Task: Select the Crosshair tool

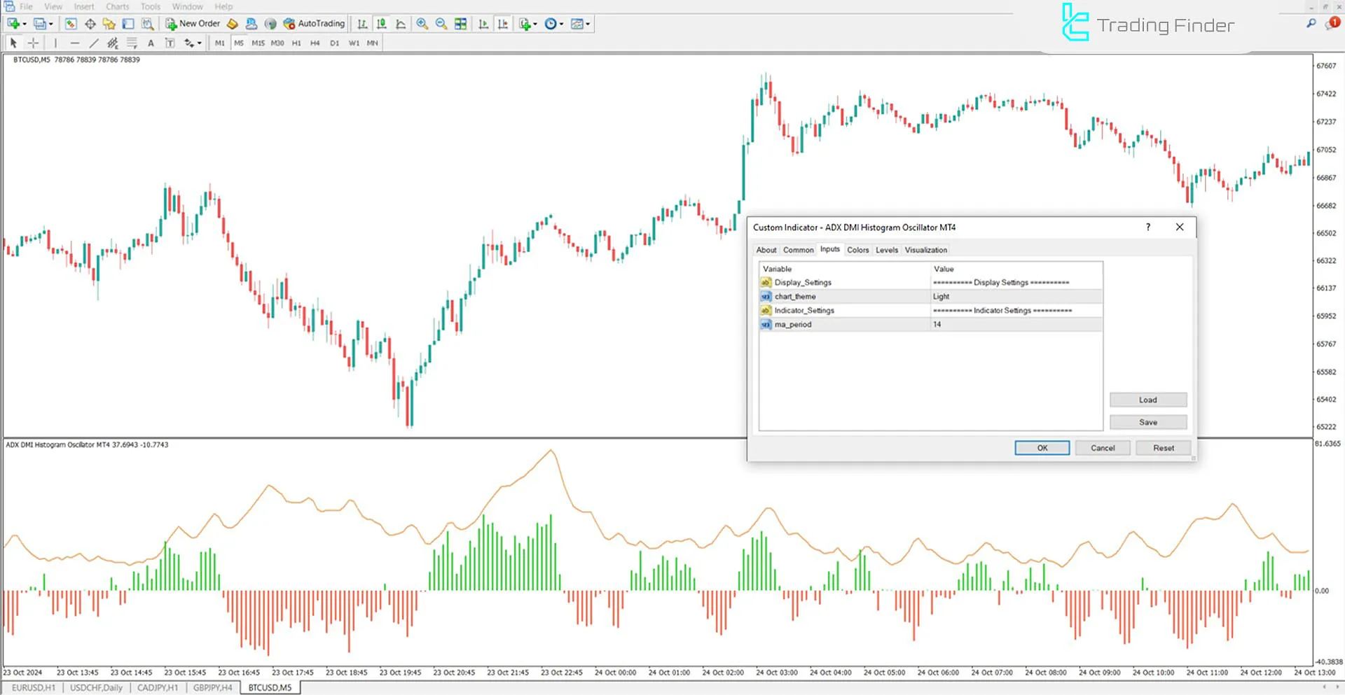Action: point(33,43)
